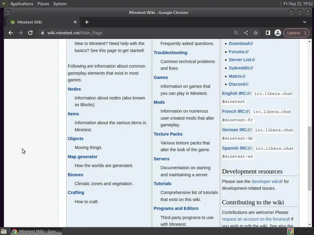
Task: Open the Objects wiki link
Action: 75,139
